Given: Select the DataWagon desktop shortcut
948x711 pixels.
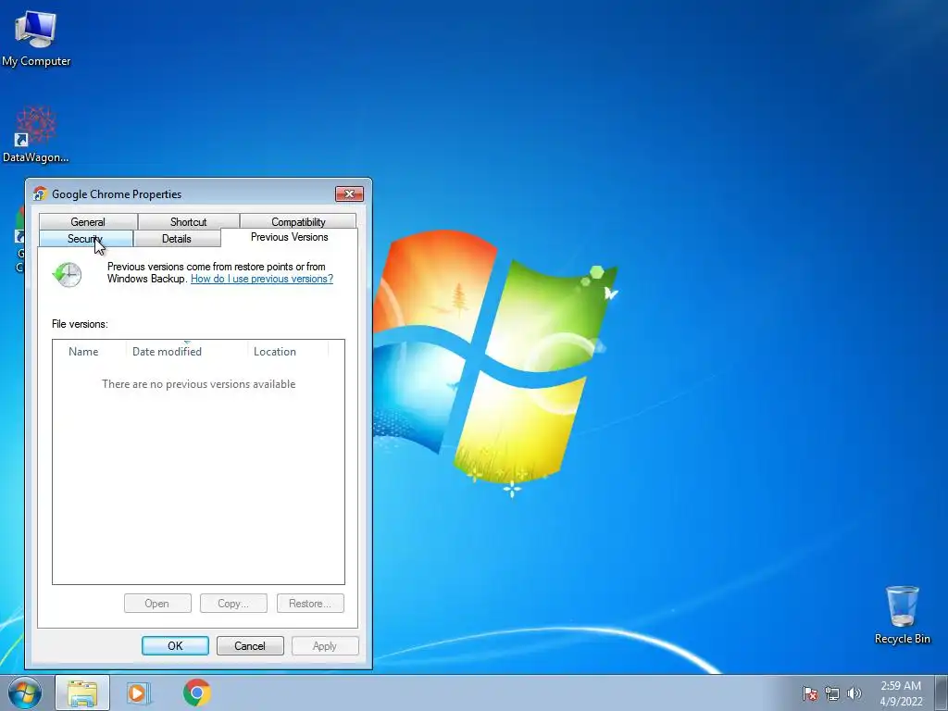Looking at the screenshot, I should (x=36, y=134).
